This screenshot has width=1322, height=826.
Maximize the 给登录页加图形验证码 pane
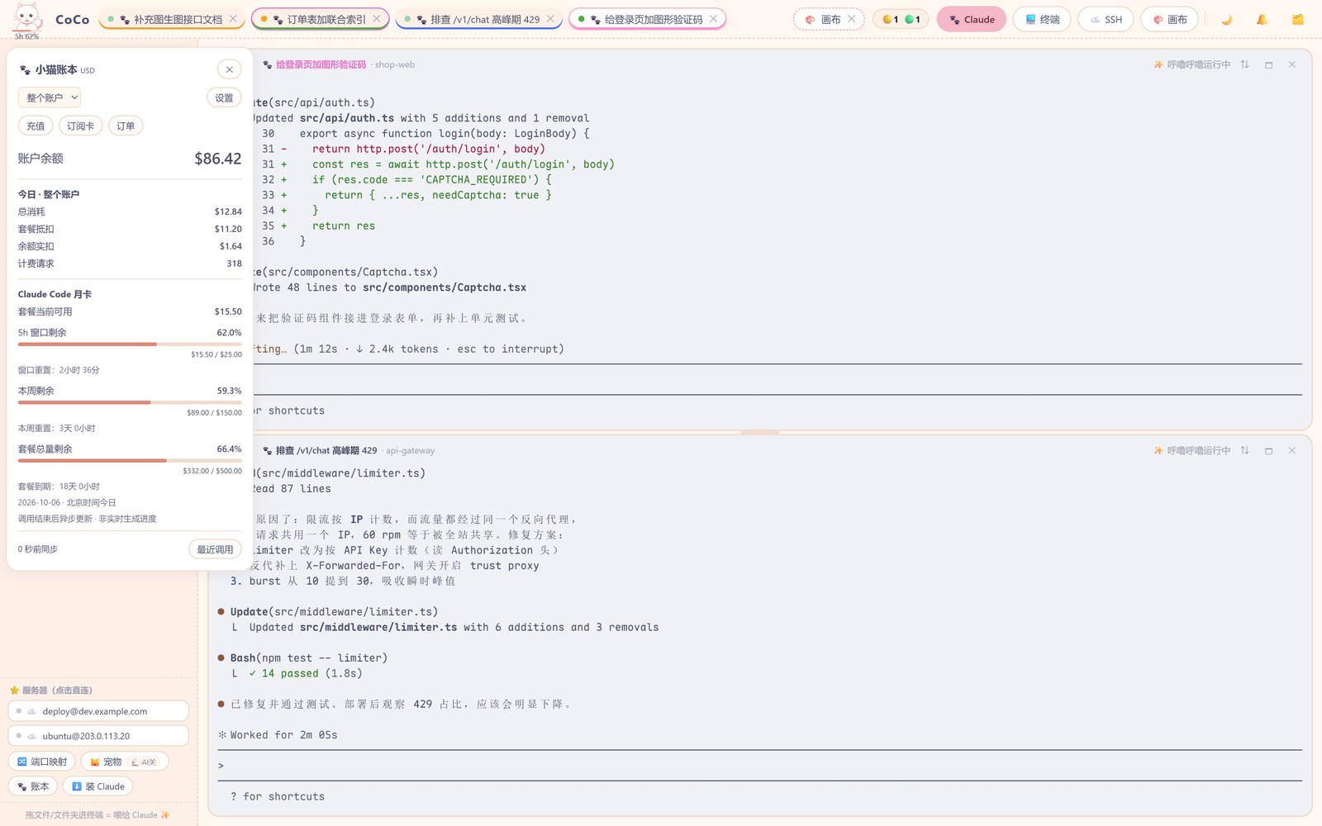1268,64
